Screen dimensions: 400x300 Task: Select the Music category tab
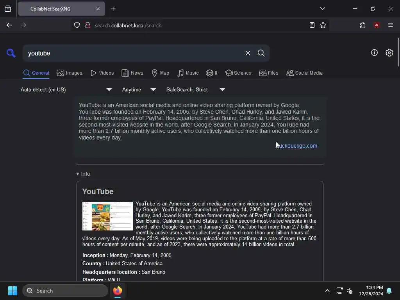click(x=188, y=73)
